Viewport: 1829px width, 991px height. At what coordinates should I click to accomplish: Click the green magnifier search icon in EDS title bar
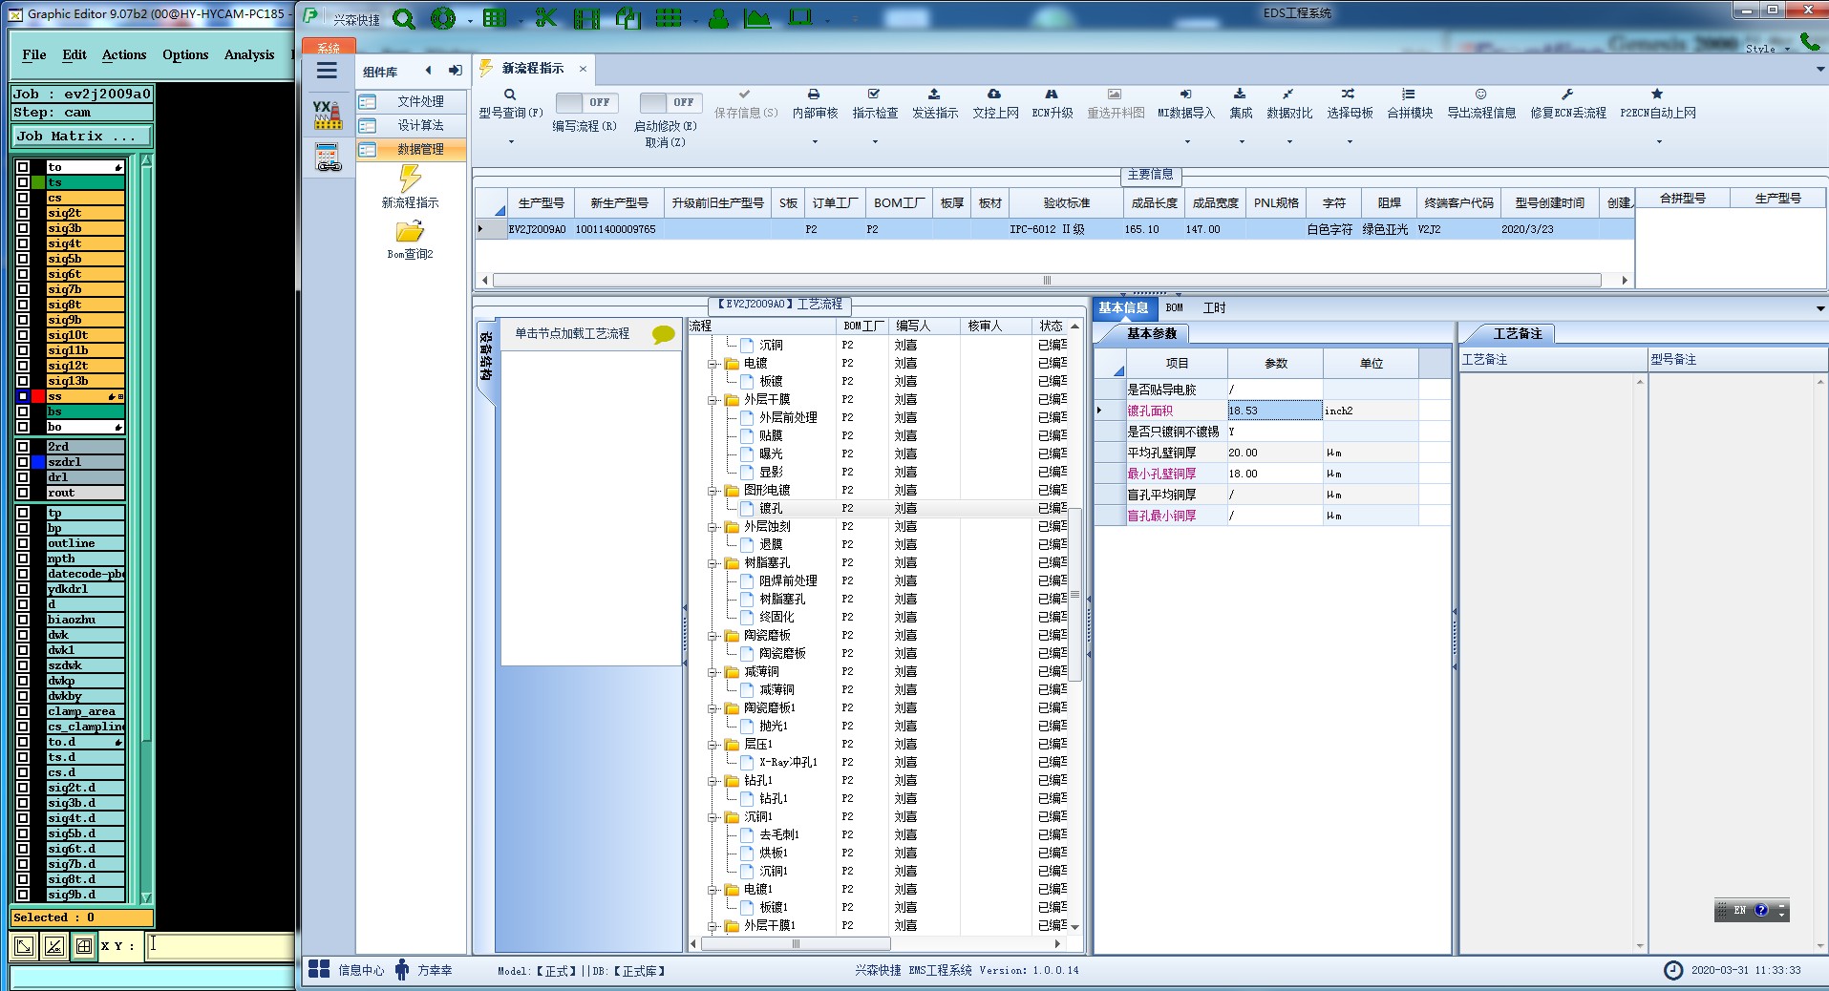click(x=404, y=18)
